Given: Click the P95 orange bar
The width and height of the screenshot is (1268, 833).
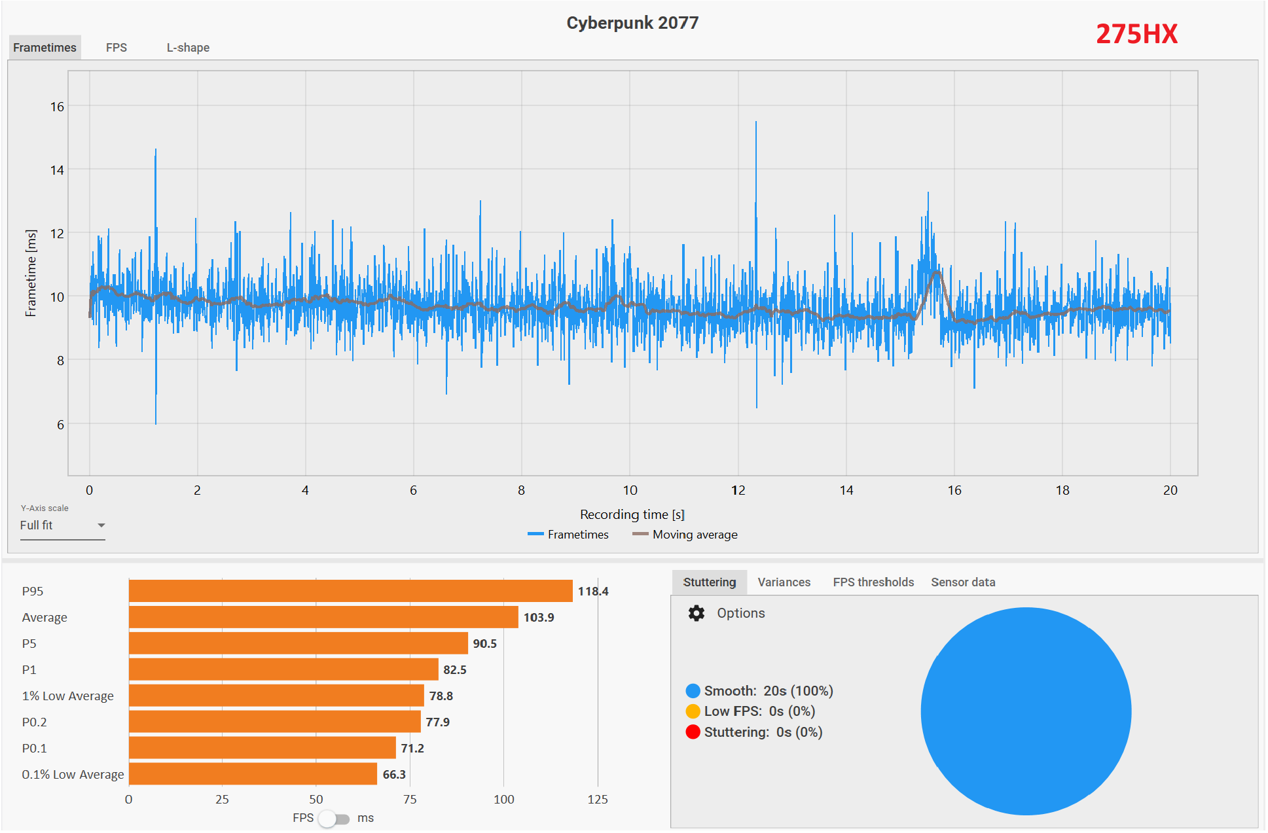Looking at the screenshot, I should (350, 591).
